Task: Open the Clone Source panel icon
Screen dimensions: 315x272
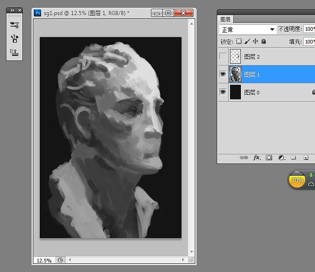Action: coord(14,52)
